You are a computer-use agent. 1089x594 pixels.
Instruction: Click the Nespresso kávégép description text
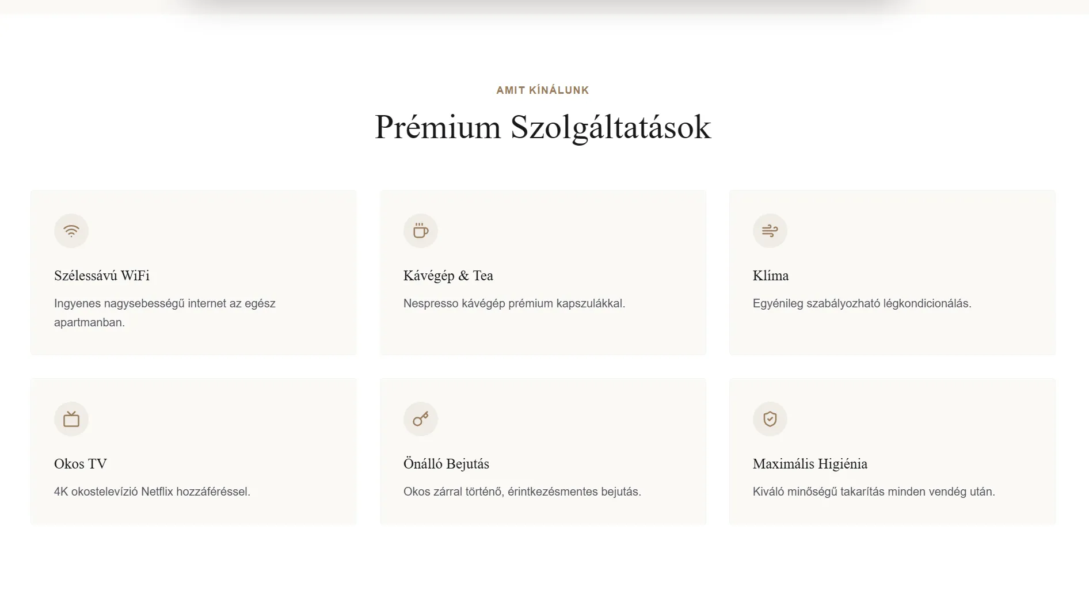pos(514,303)
